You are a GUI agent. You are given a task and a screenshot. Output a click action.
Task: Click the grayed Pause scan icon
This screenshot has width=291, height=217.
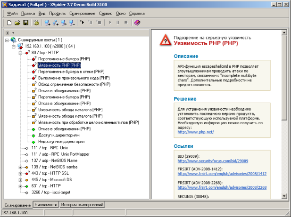118,23
